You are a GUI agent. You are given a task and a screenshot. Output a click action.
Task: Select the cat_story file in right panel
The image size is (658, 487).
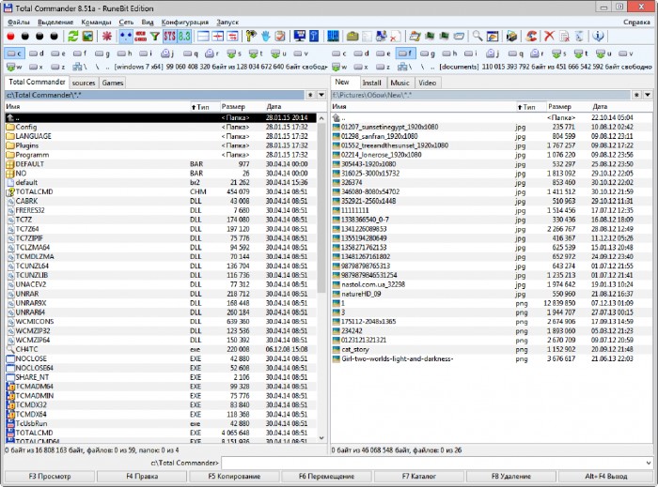[x=356, y=349]
